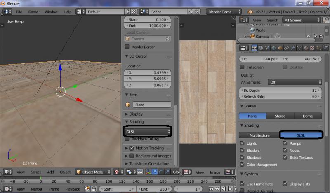Open the World properties tab
Viewport: 330px width, 193px height.
click(x=273, y=48)
